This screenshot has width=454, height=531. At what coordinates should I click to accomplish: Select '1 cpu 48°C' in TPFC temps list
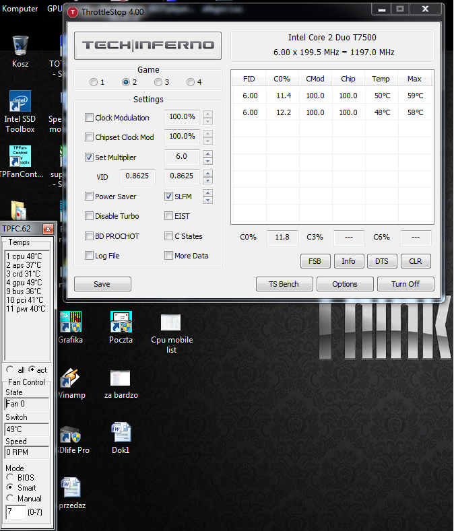24,256
